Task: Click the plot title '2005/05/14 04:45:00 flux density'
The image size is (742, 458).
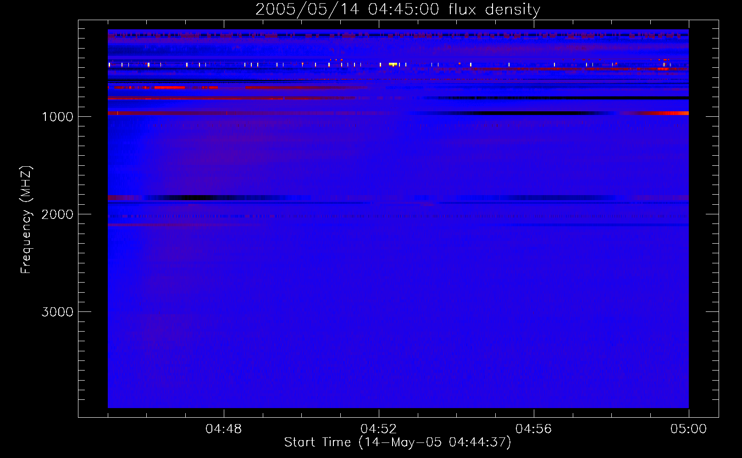Action: point(398,9)
